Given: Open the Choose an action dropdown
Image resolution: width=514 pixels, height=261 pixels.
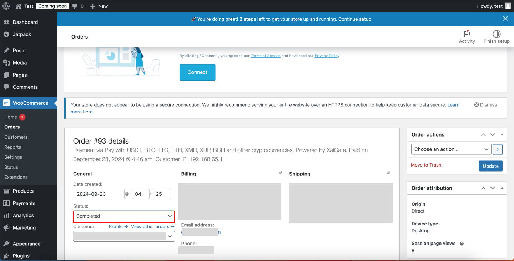Looking at the screenshot, I should tap(451, 149).
